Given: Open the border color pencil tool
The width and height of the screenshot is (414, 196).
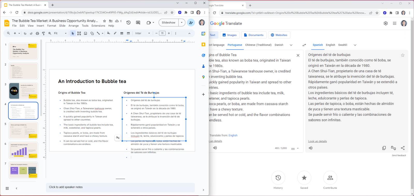Looking at the screenshot, I should [115, 33].
